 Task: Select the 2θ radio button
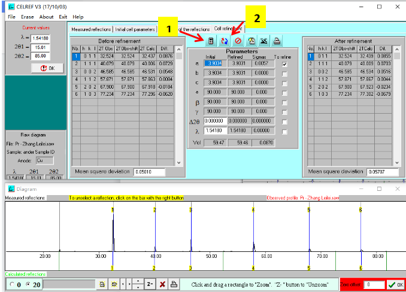[x=29, y=284]
